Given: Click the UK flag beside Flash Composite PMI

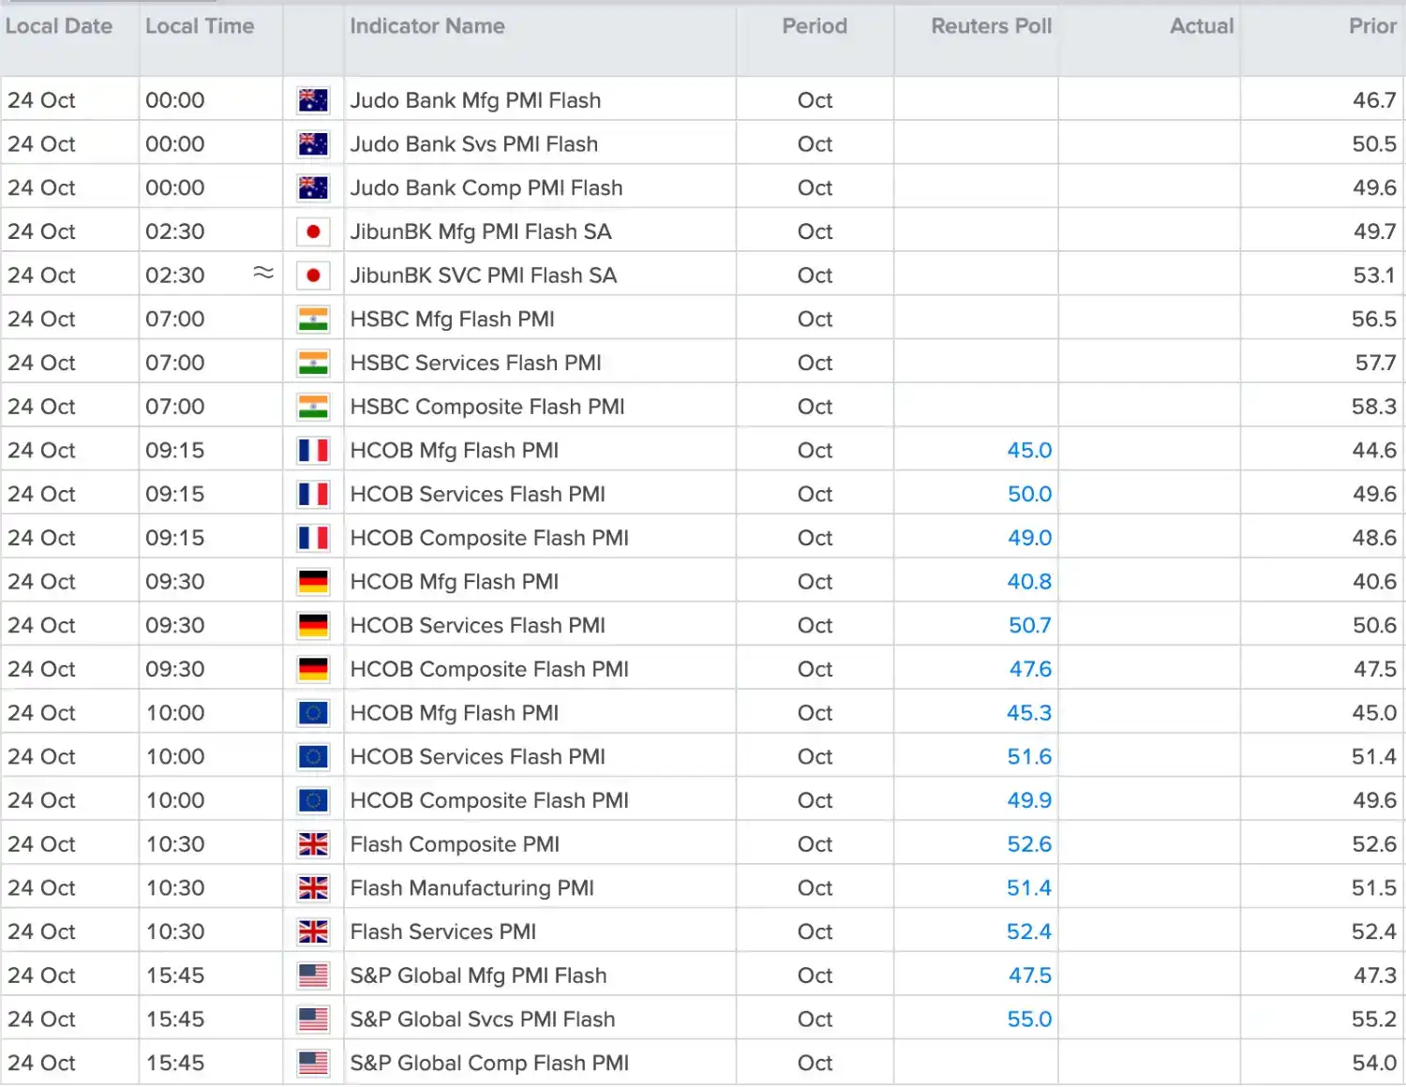Looking at the screenshot, I should click(313, 844).
